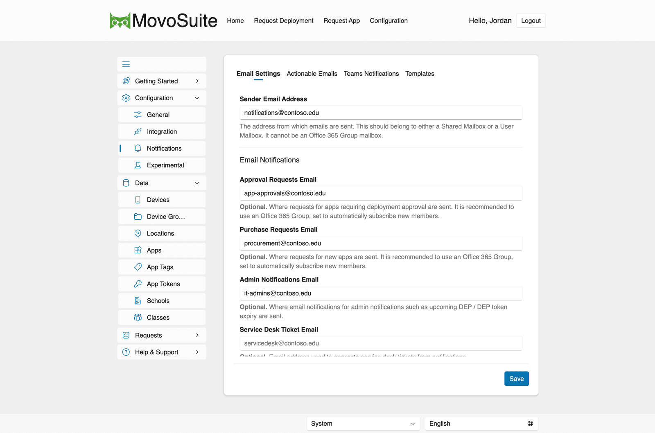
Task: Click the General sliders icon
Action: tap(138, 115)
